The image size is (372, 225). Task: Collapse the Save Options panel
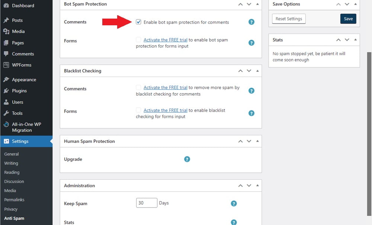tap(355, 4)
